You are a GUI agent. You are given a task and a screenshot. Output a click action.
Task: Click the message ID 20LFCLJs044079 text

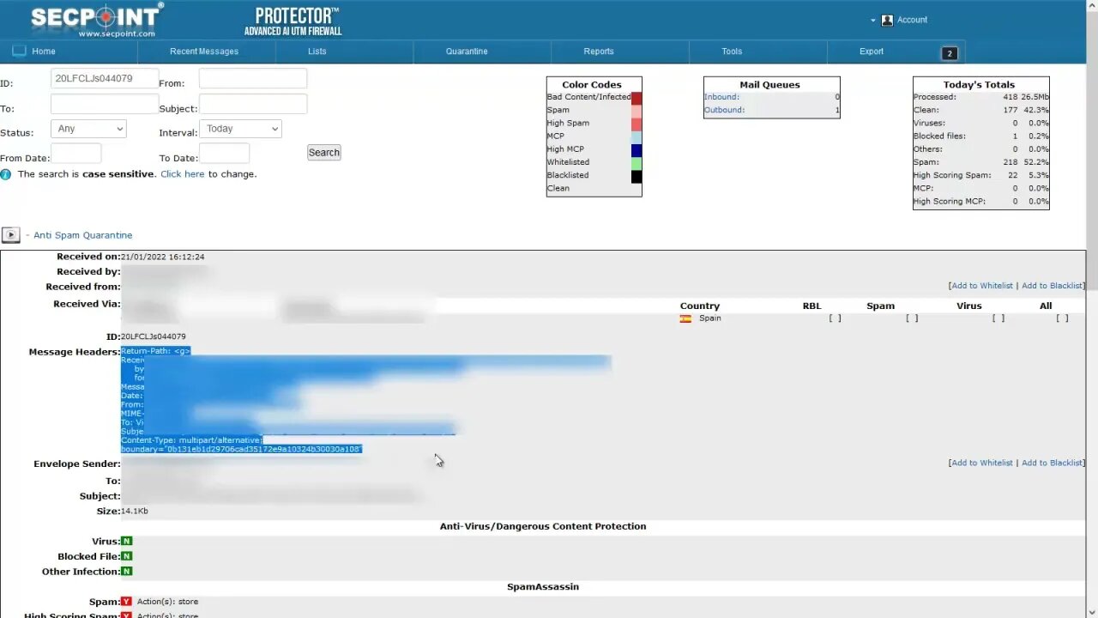click(x=154, y=337)
